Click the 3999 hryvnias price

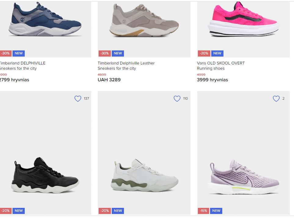(212, 80)
